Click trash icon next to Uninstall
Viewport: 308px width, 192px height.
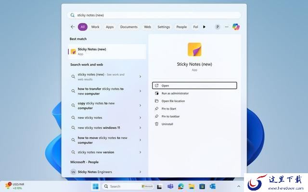click(x=156, y=124)
